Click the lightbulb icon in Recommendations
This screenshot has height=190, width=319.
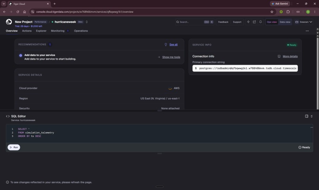166,45
